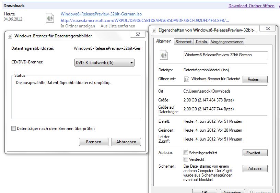Click the Dateityp value Datenträgerabbilddatei (.iso)
This screenshot has height=193, width=280.
click(x=206, y=70)
